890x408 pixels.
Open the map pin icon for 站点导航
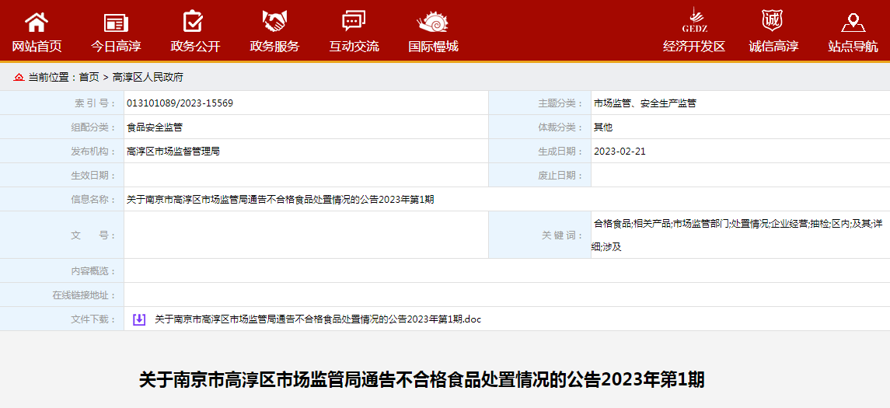coord(853,22)
